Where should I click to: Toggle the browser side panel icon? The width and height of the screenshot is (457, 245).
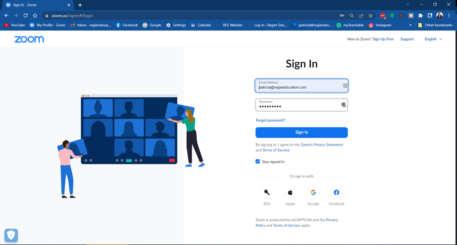pos(430,16)
